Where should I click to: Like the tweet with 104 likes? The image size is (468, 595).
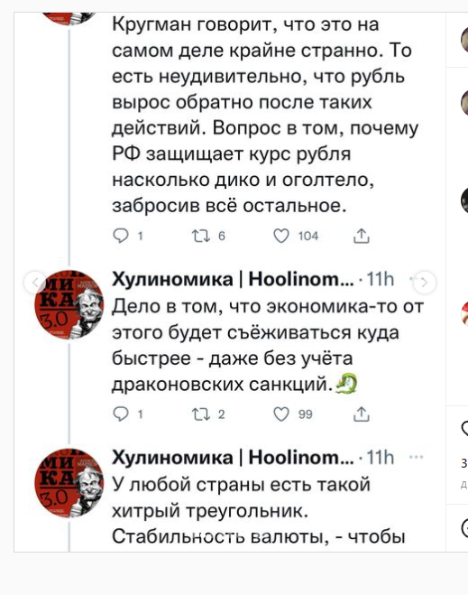(281, 236)
